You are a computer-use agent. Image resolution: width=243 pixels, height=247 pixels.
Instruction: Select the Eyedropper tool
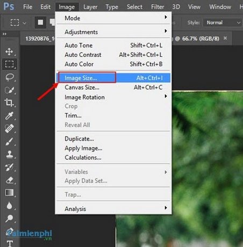pyautogui.click(x=9, y=115)
